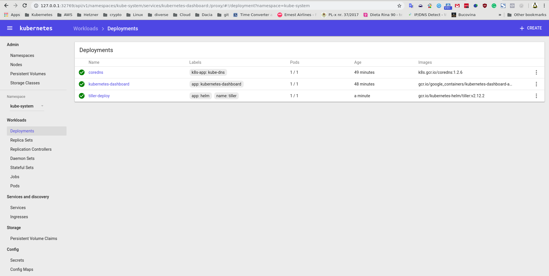
Task: Click the CREATE button
Action: [531, 28]
